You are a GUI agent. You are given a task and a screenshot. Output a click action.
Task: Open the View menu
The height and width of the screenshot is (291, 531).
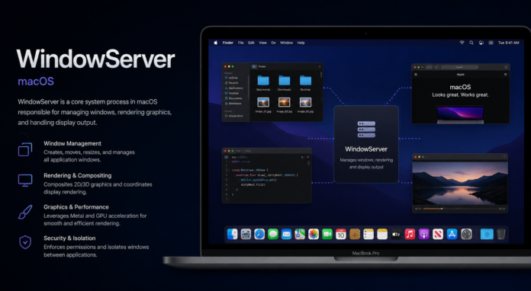point(262,43)
